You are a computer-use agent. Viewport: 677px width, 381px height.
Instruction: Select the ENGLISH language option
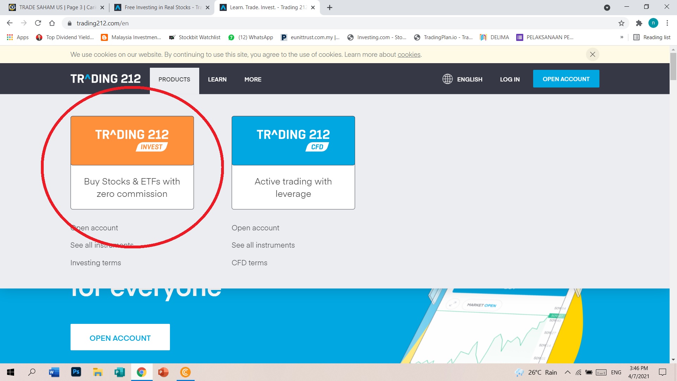click(470, 79)
